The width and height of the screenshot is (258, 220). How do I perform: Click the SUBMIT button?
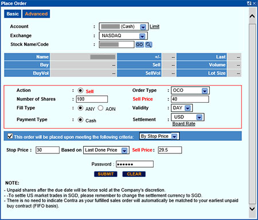(105, 174)
